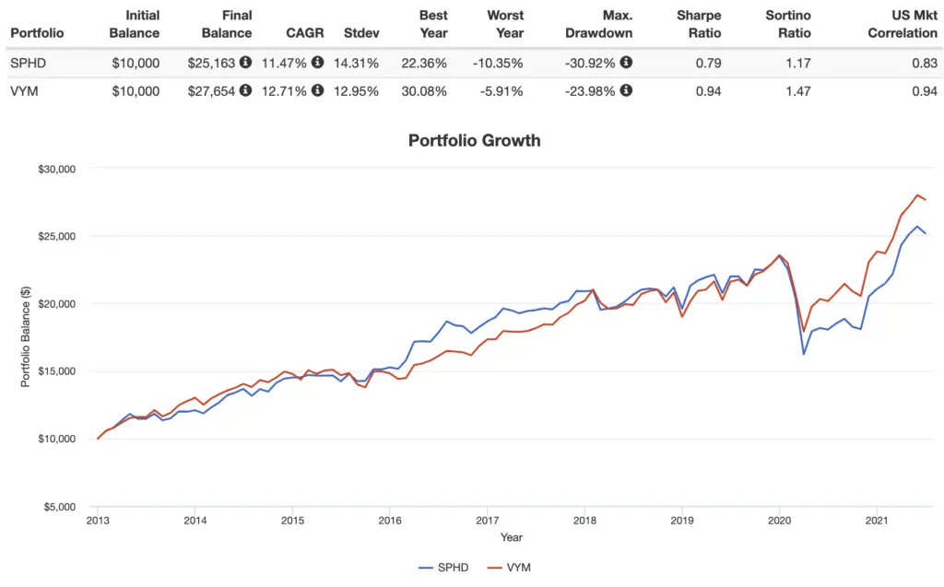Show info for VYM max drawdown -23.98%
Image resolution: width=944 pixels, height=587 pixels.
pyautogui.click(x=626, y=91)
